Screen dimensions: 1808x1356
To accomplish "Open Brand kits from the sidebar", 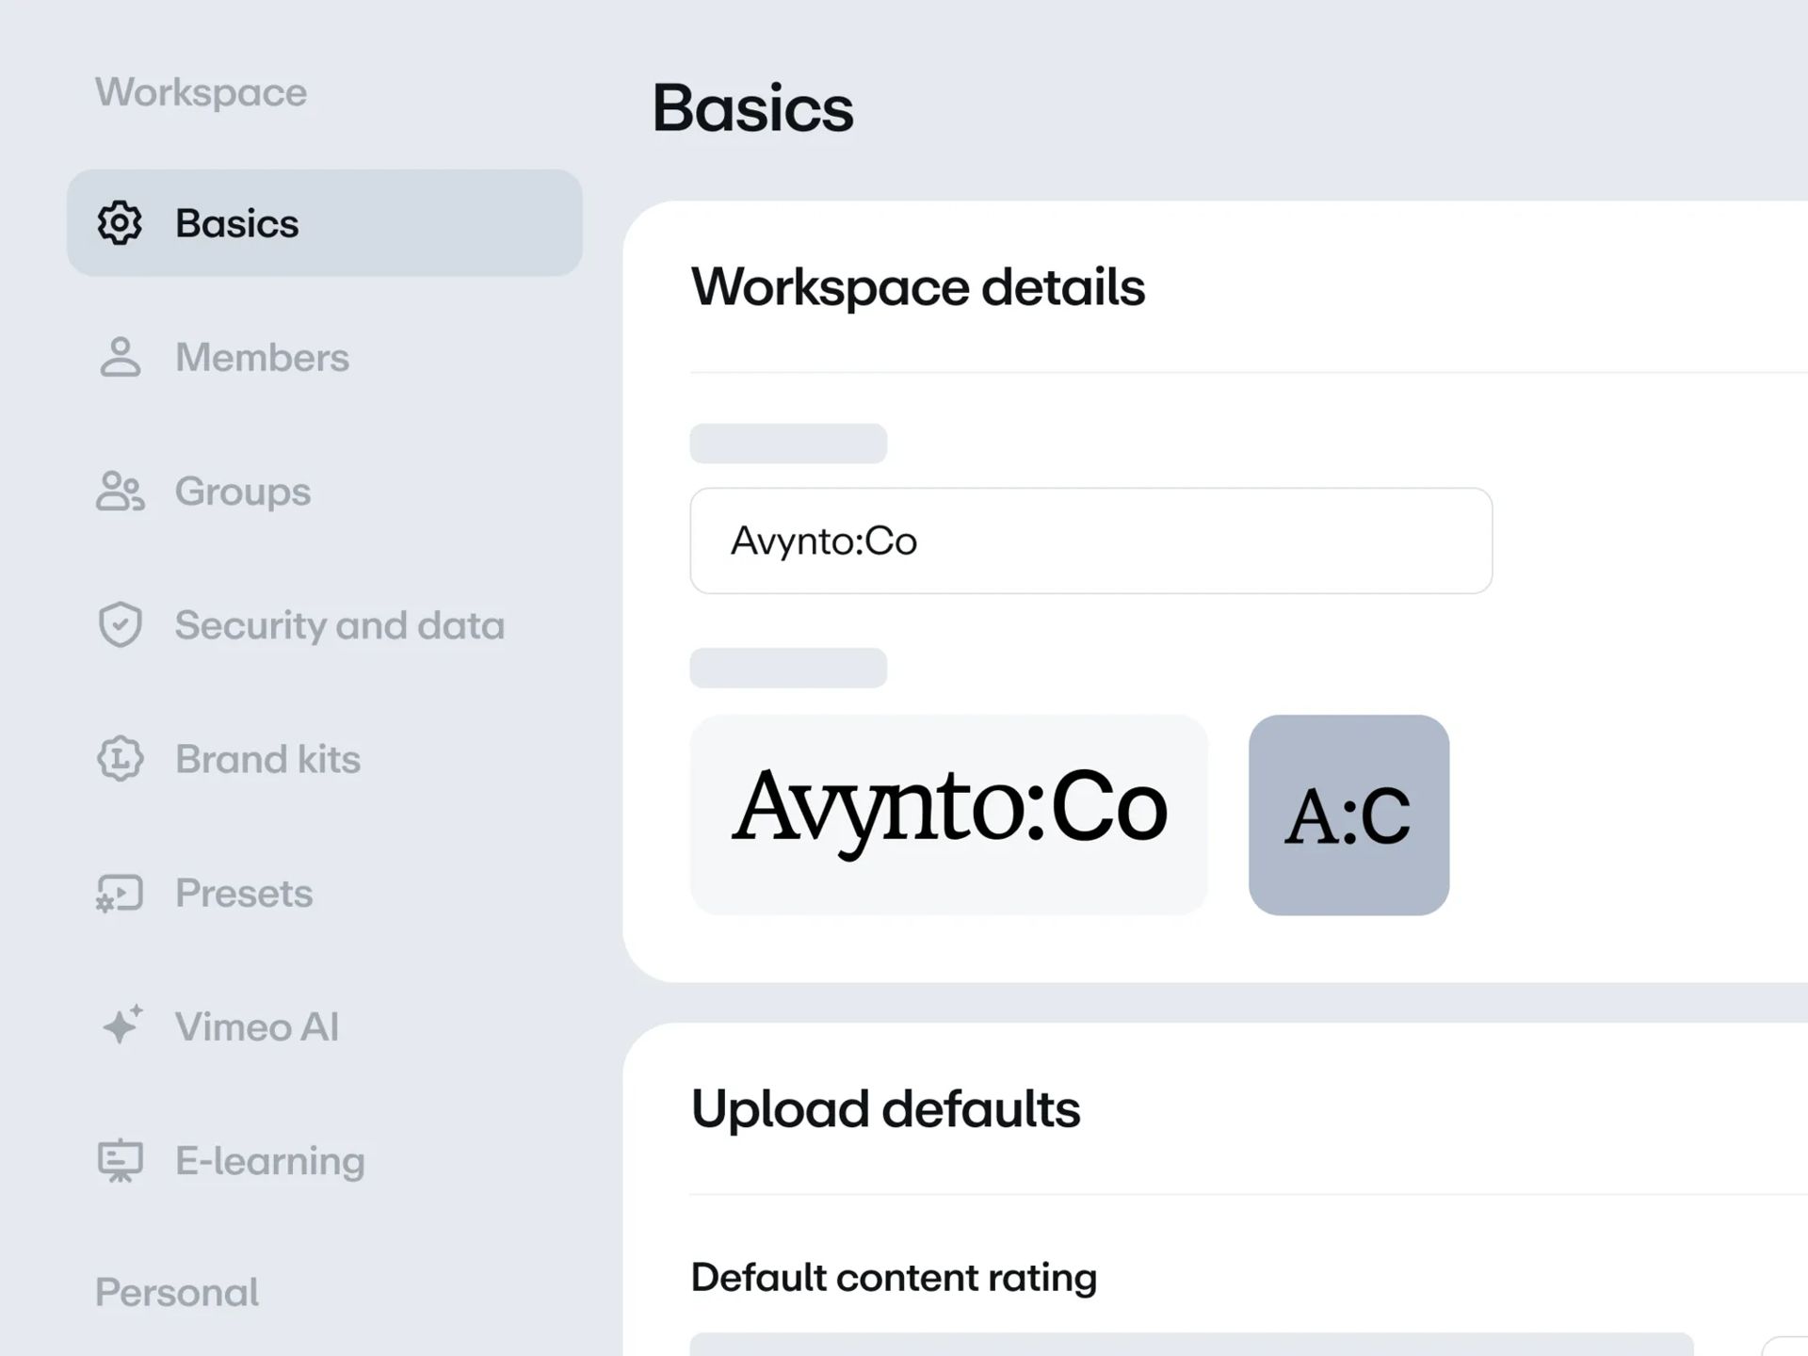I will click(x=267, y=759).
